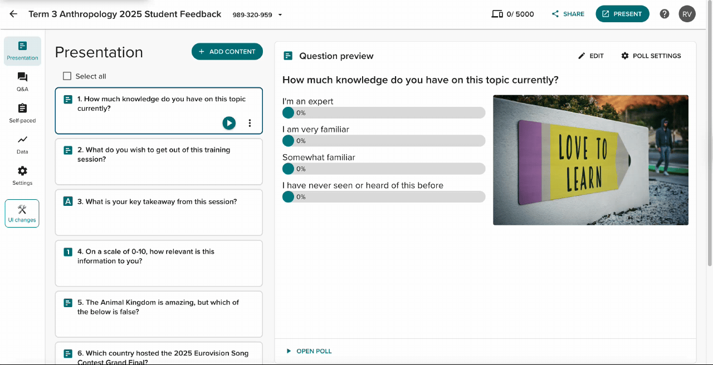713x365 pixels.
Task: Click the 'I'm an expert' result bar
Action: 384,113
